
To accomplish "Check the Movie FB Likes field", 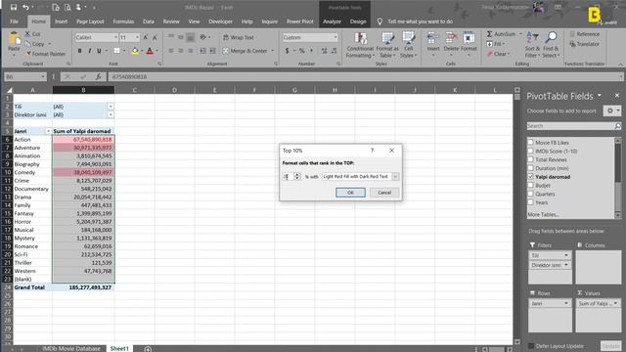I will click(x=530, y=143).
